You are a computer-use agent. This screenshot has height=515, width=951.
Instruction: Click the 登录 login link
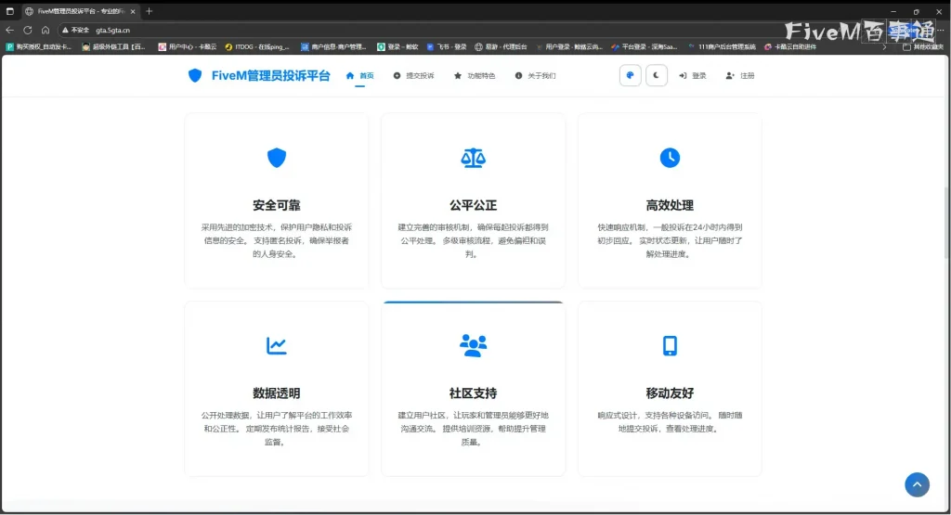693,76
